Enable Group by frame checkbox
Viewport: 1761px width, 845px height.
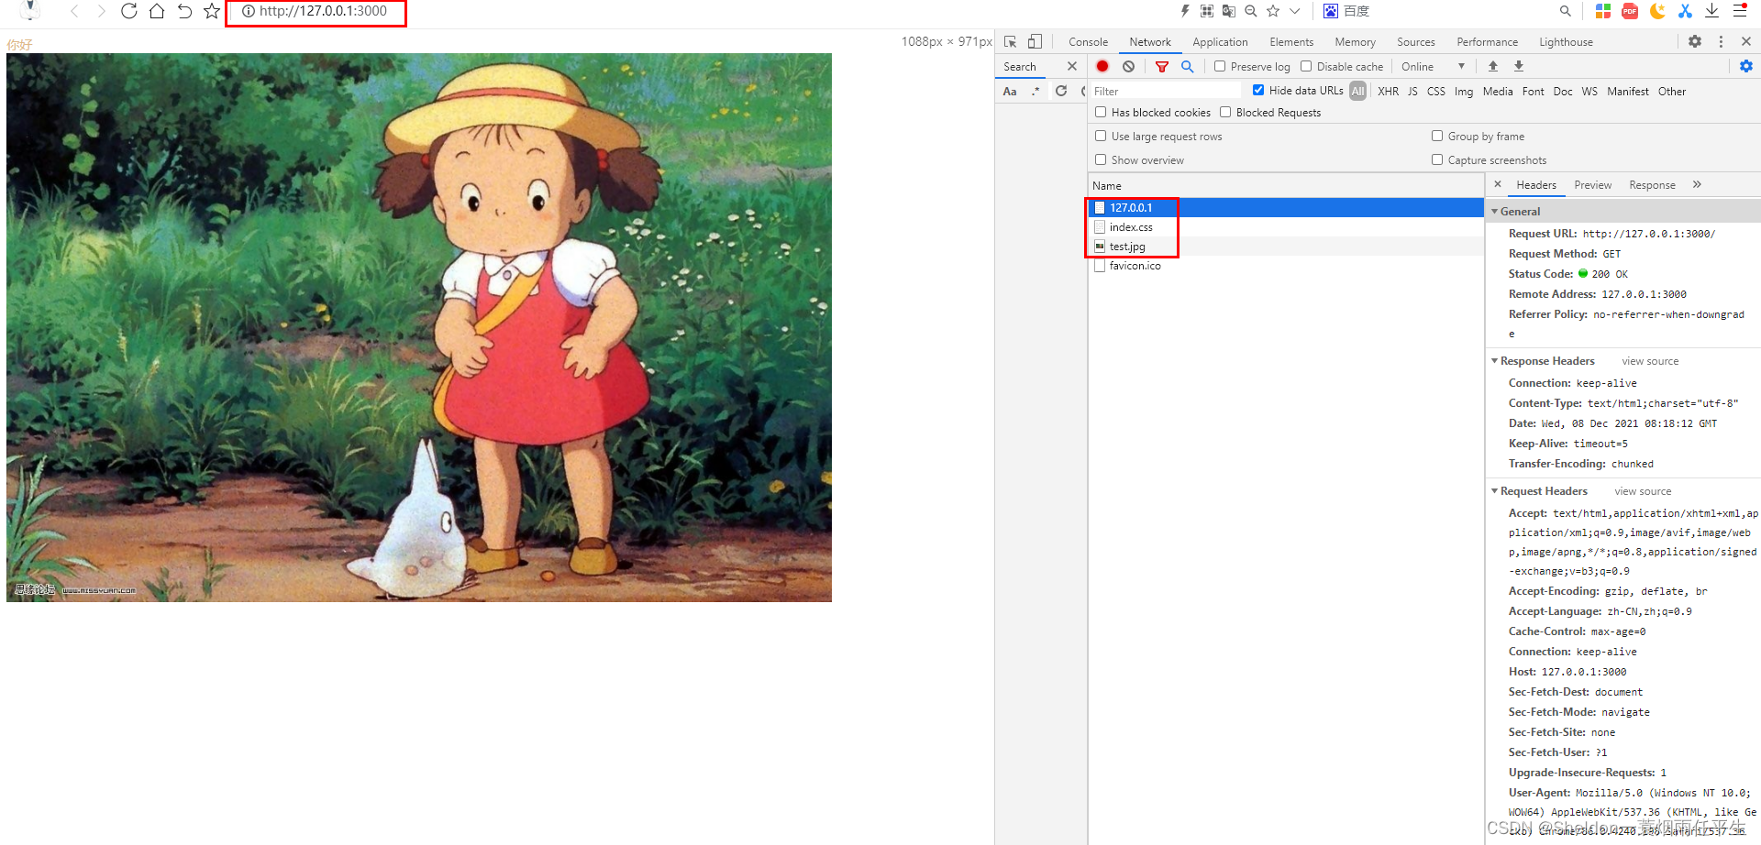1437,136
